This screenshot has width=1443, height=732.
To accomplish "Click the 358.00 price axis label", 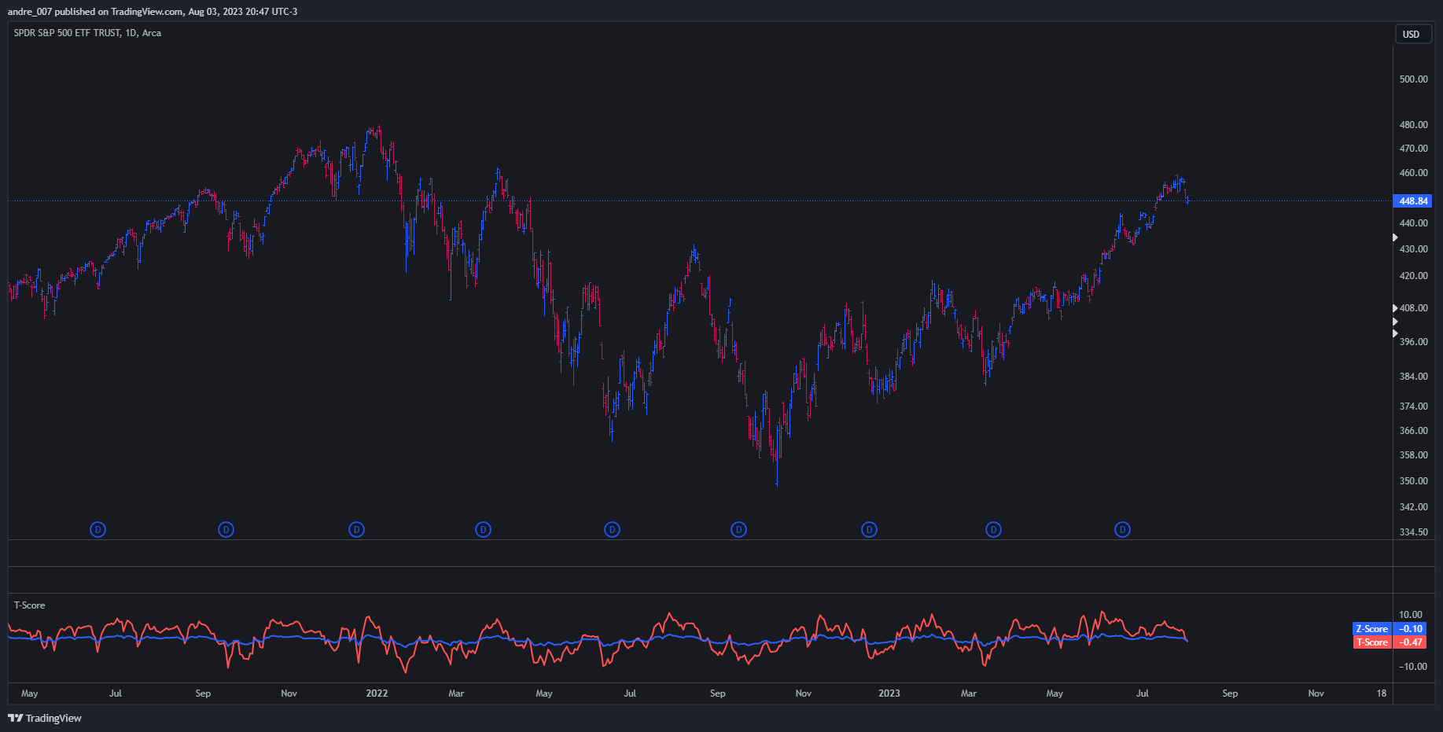I will pyautogui.click(x=1413, y=455).
